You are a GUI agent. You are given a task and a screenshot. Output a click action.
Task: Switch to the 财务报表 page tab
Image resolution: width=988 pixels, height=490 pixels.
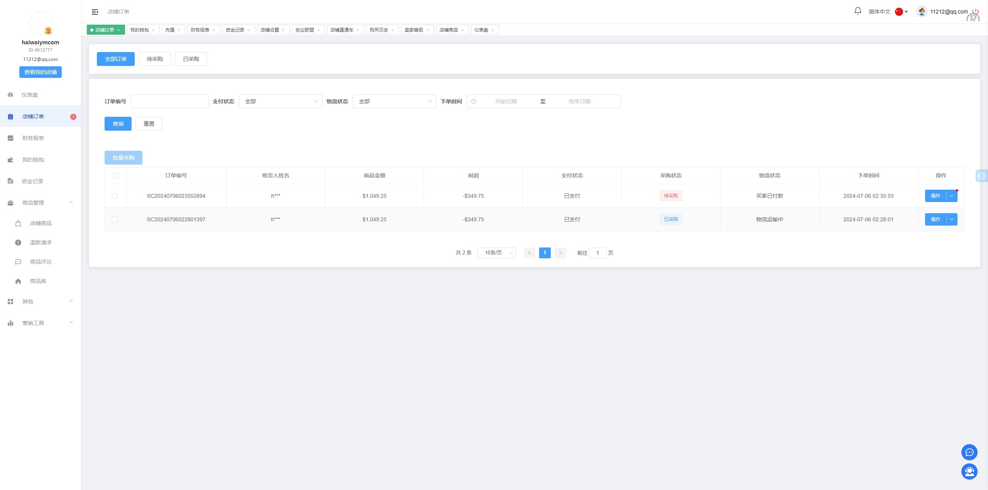coord(200,30)
